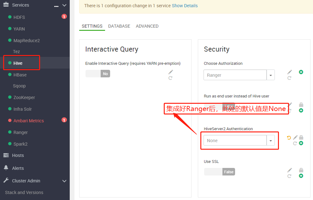
Task: Click the Use SSL lock icon
Action: pos(301,170)
